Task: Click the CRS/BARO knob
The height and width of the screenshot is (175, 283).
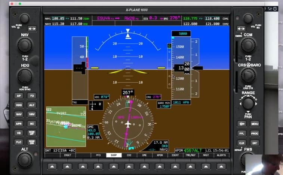Action: tap(248, 76)
